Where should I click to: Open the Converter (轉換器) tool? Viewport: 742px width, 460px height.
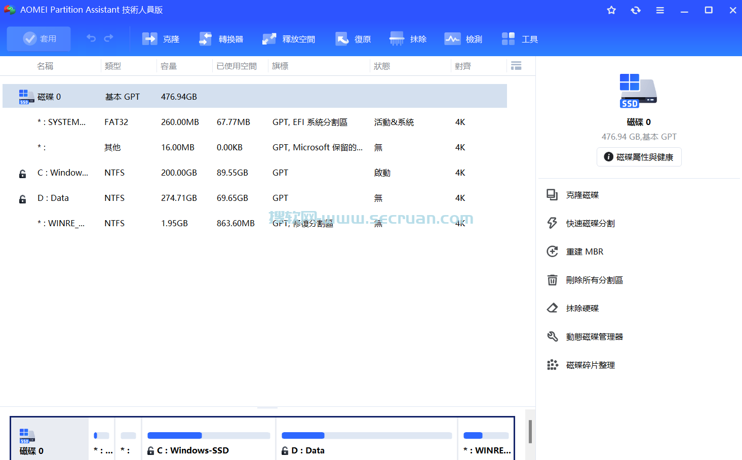[x=221, y=39]
